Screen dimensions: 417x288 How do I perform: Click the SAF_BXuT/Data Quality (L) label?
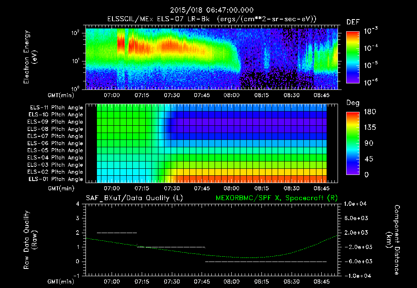pos(134,198)
